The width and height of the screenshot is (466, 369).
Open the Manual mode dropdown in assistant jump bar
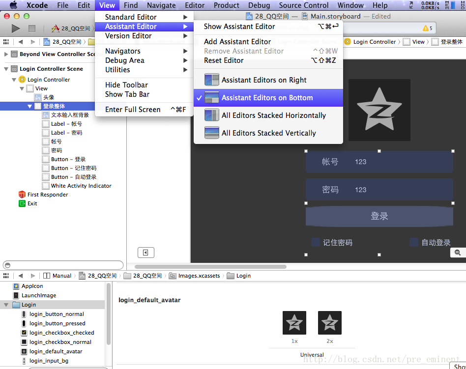pos(58,276)
